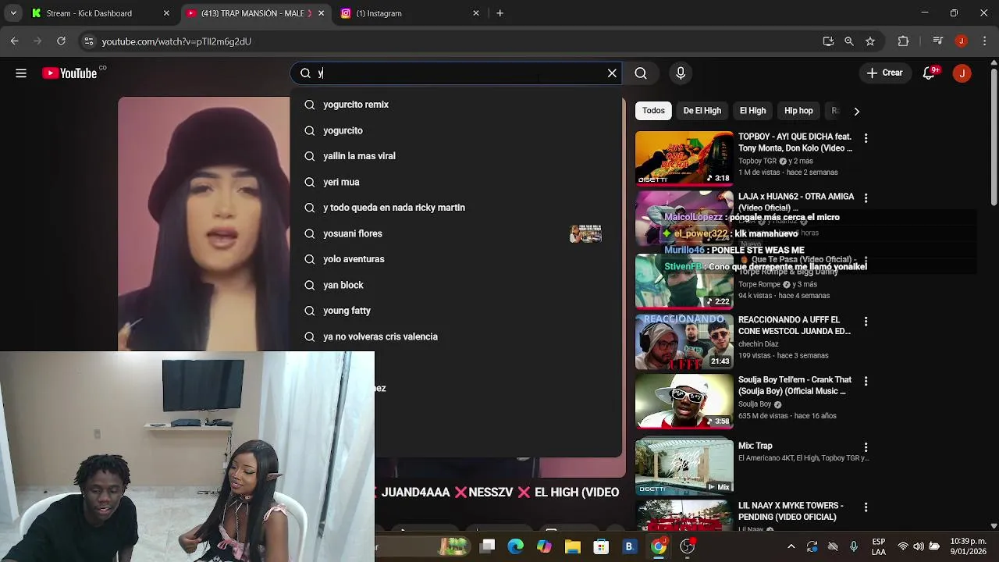The height and width of the screenshot is (562, 999).
Task: Open File Explorer from taskbar
Action: pos(572,547)
